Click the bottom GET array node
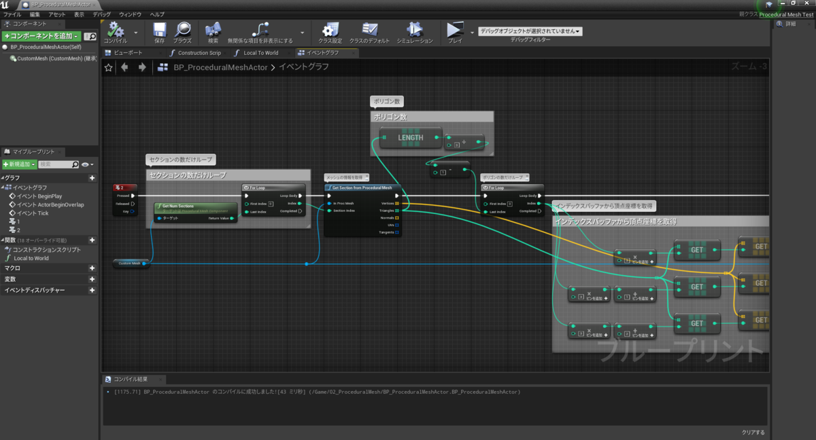Viewport: 816px width, 440px height. [x=697, y=323]
